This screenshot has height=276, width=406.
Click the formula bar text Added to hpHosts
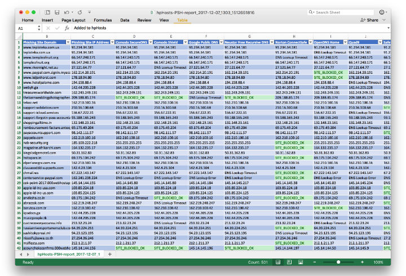90,28
